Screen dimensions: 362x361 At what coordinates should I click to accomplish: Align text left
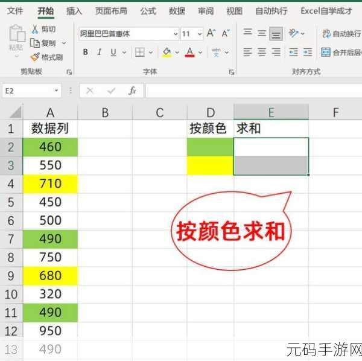point(247,53)
